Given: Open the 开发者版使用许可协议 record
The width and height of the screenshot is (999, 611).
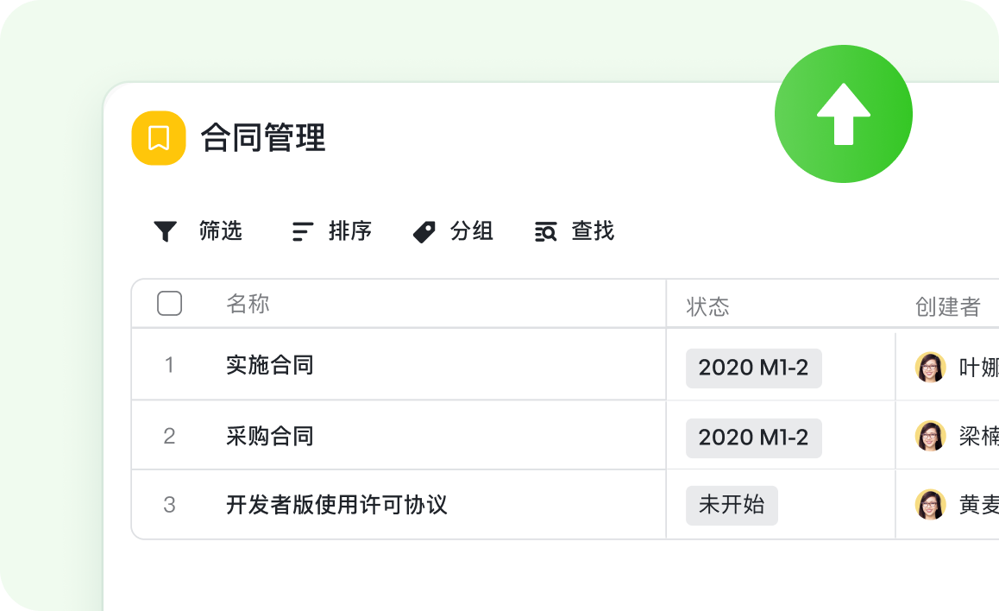Looking at the screenshot, I should coord(336,505).
